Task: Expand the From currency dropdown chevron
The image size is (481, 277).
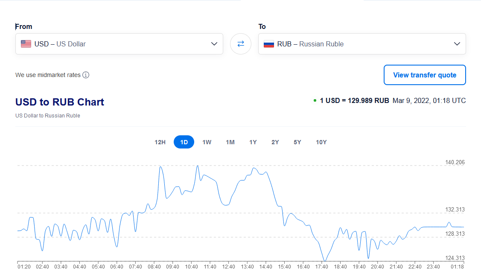Action: pyautogui.click(x=214, y=44)
